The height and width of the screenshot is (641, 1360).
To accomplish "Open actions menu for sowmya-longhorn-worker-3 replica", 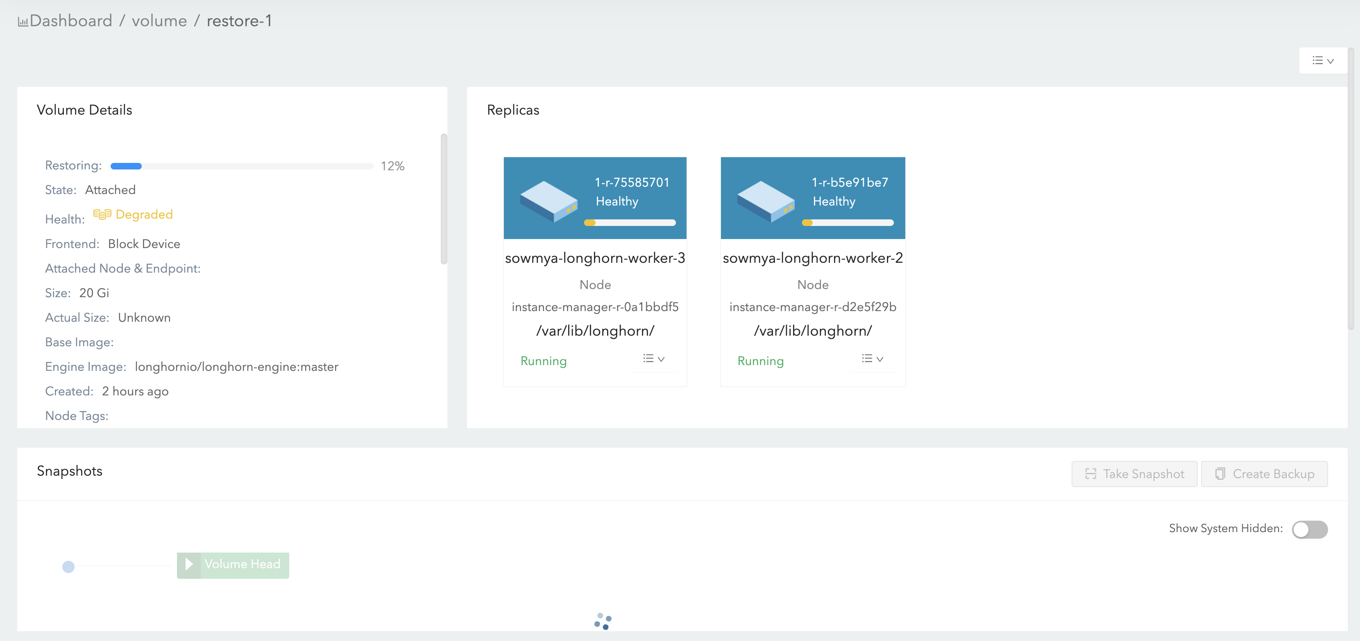I will [x=654, y=359].
